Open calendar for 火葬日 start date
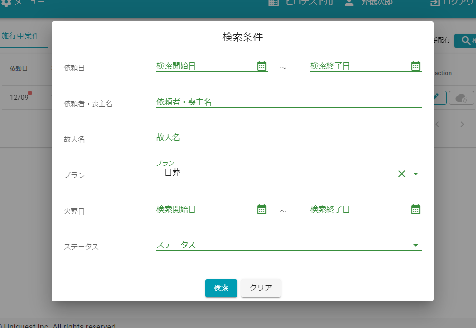This screenshot has height=328, width=476. pyautogui.click(x=262, y=209)
